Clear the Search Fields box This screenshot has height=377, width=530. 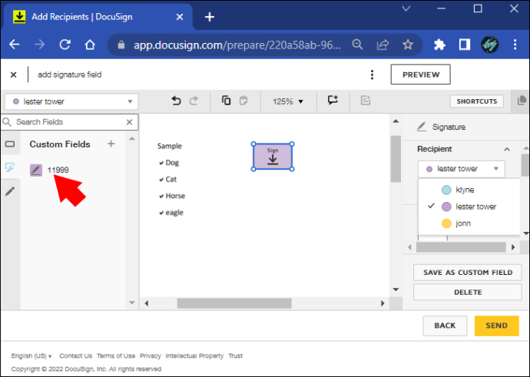click(x=130, y=122)
